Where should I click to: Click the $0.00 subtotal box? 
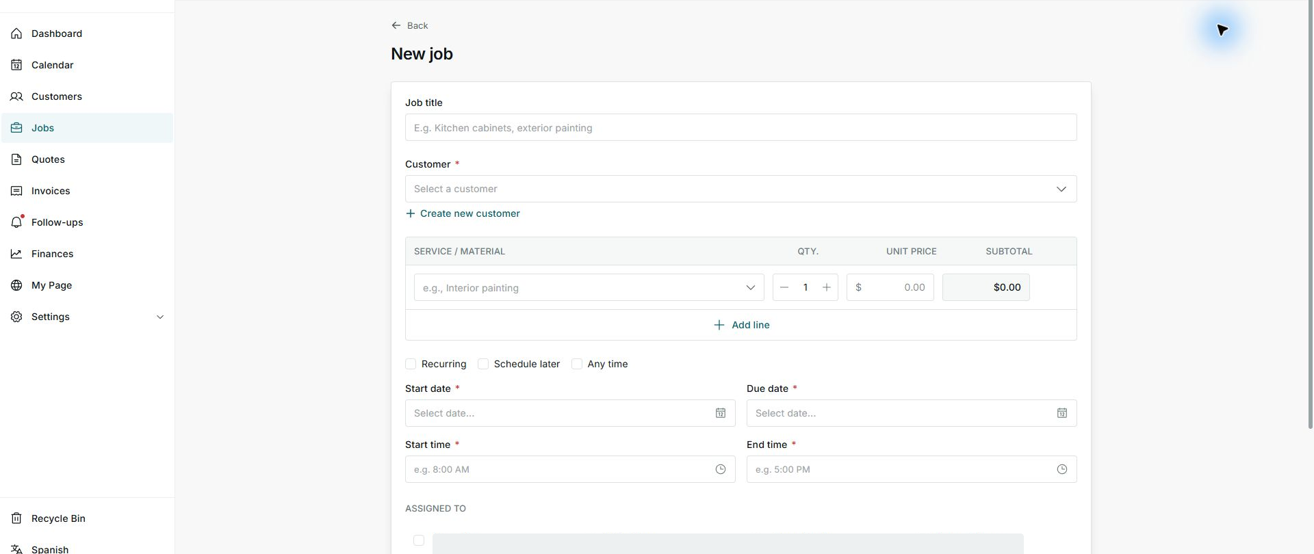pos(985,287)
